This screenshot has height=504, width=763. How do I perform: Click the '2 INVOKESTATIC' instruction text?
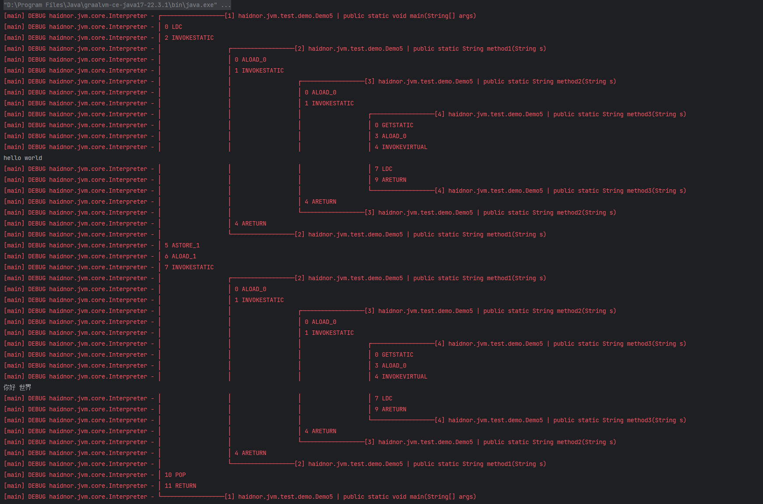point(189,38)
